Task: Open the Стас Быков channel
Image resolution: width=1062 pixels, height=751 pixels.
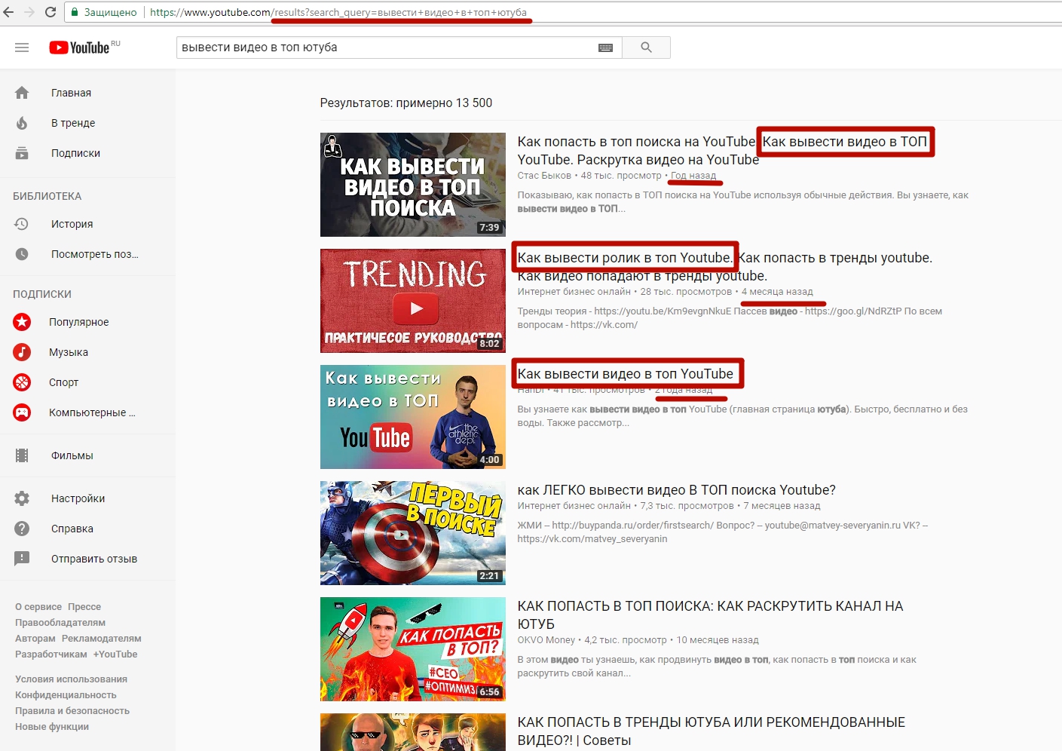Action: 544,176
